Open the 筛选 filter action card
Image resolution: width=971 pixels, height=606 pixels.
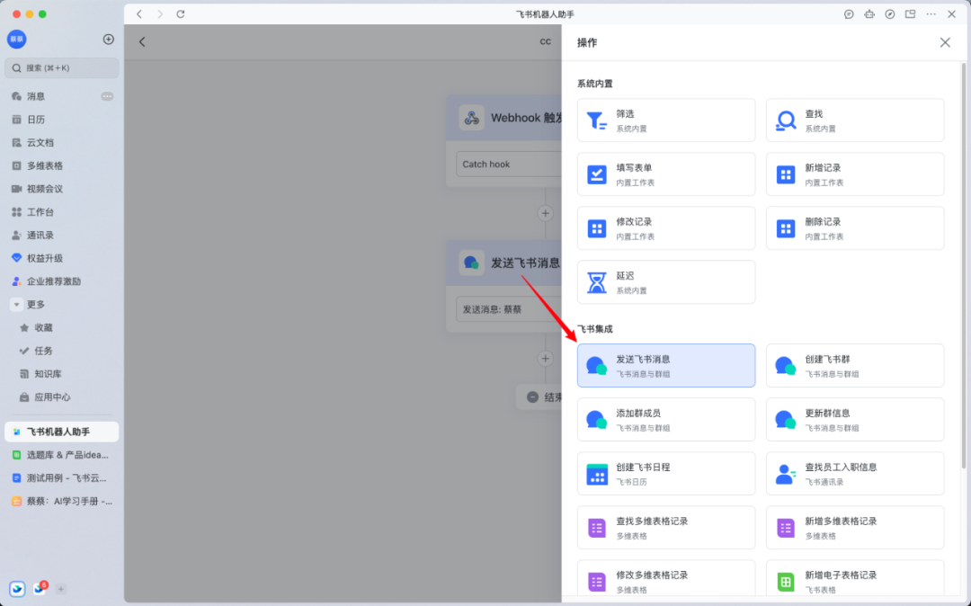665,120
